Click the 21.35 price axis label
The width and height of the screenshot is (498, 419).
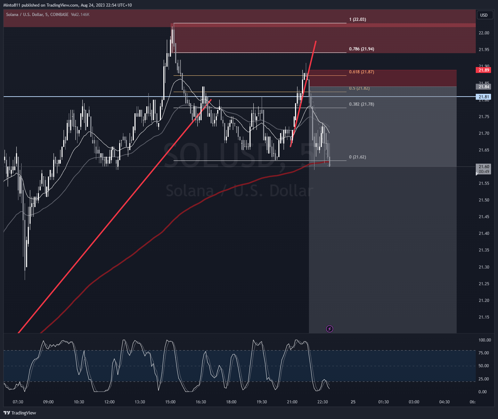pos(484,250)
